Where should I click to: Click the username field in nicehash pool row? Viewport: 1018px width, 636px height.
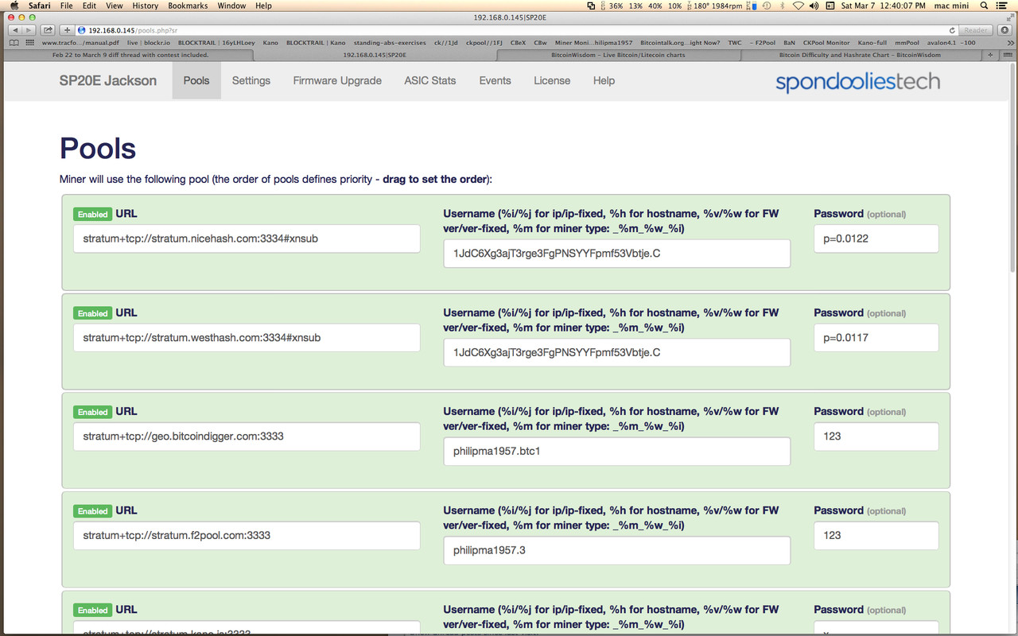pyautogui.click(x=617, y=254)
